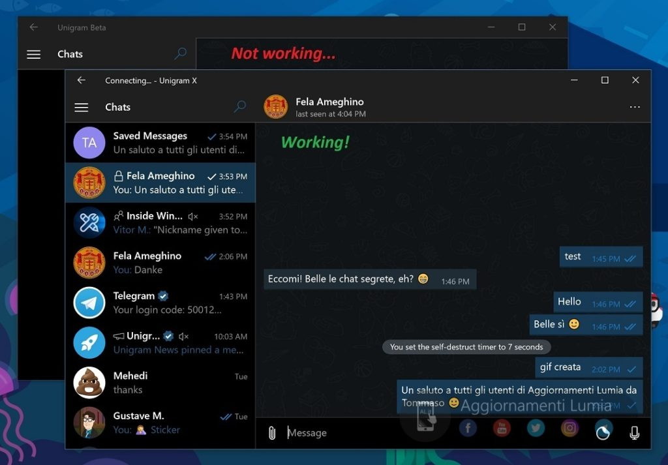
Task: Click the "Chats" title in Unigram Beta window
Action: point(70,55)
